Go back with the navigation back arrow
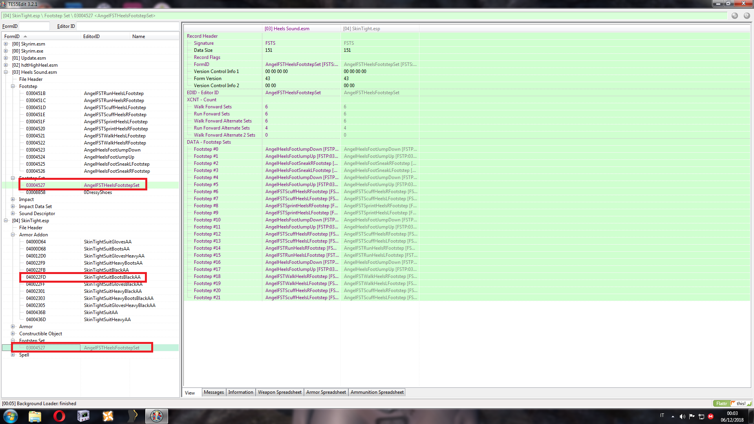This screenshot has height=424, width=754. pyautogui.click(x=734, y=16)
